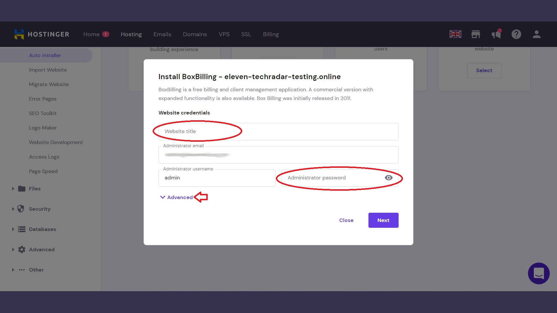Click the Advanced gear icon in sidebar

(22, 250)
